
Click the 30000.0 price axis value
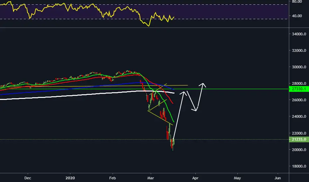[299, 67]
